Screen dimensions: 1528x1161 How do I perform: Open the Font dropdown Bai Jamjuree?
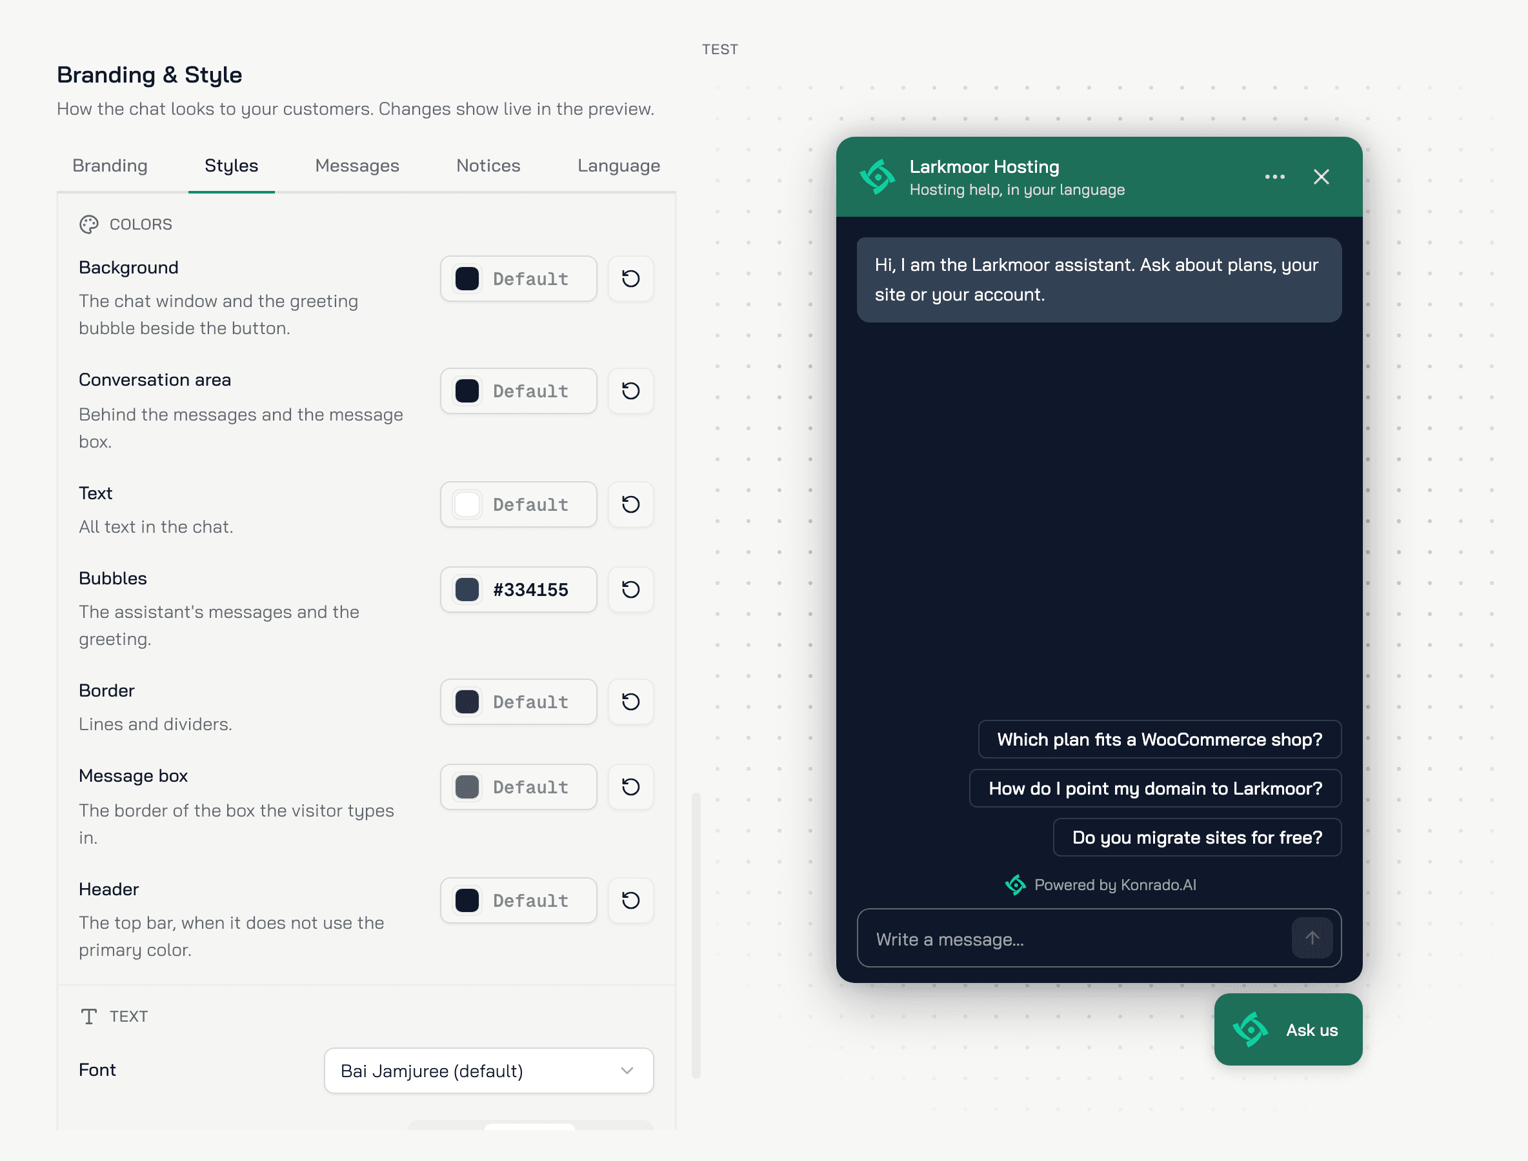click(x=489, y=1071)
